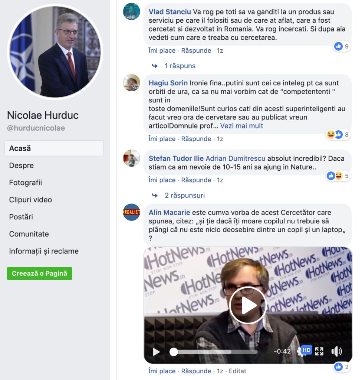
Task: Play the HotNews video with center play button
Action: tap(248, 305)
